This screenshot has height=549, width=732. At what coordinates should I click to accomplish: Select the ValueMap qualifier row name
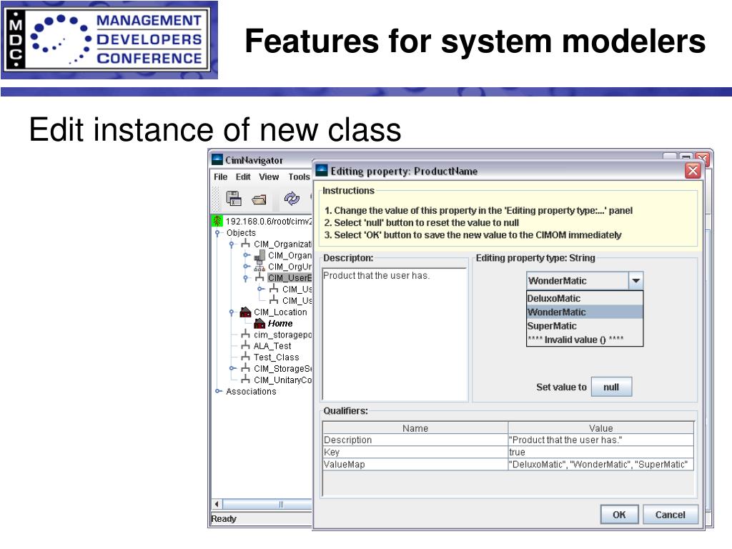pyautogui.click(x=415, y=464)
